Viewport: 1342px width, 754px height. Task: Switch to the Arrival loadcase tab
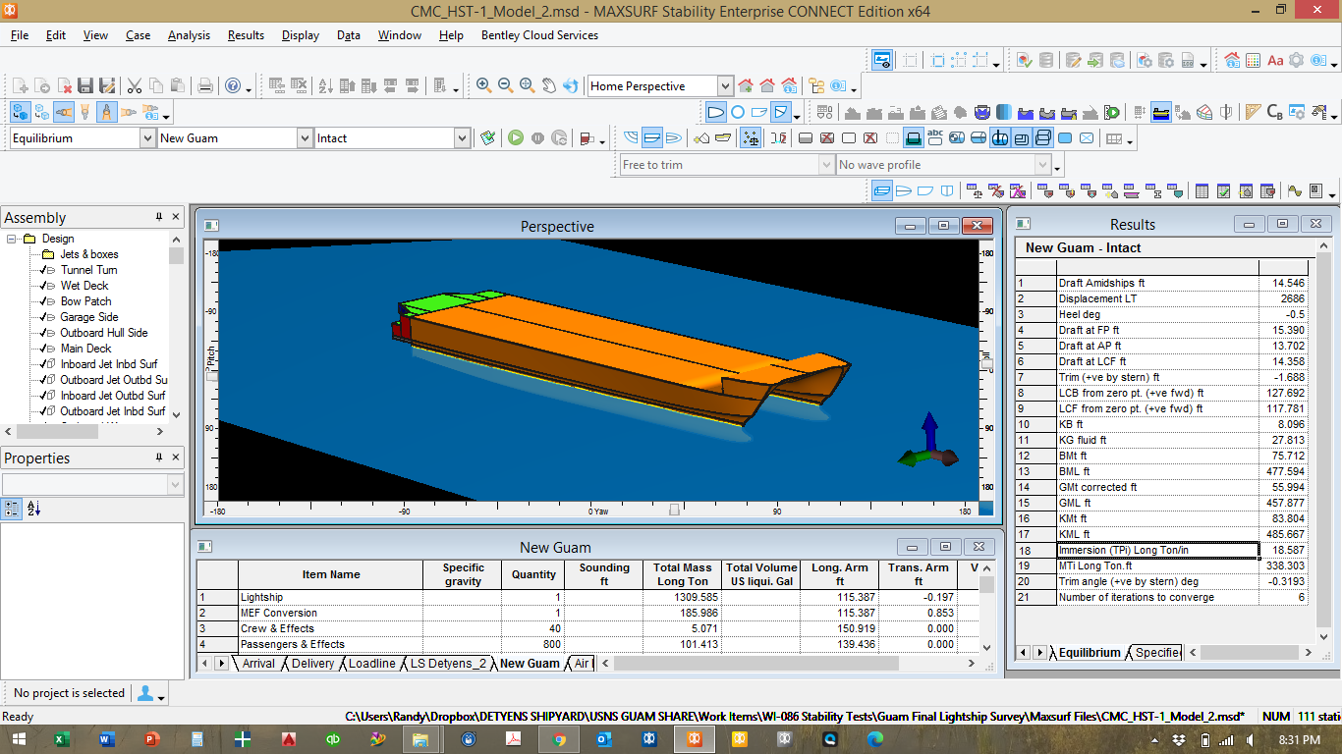coord(258,664)
